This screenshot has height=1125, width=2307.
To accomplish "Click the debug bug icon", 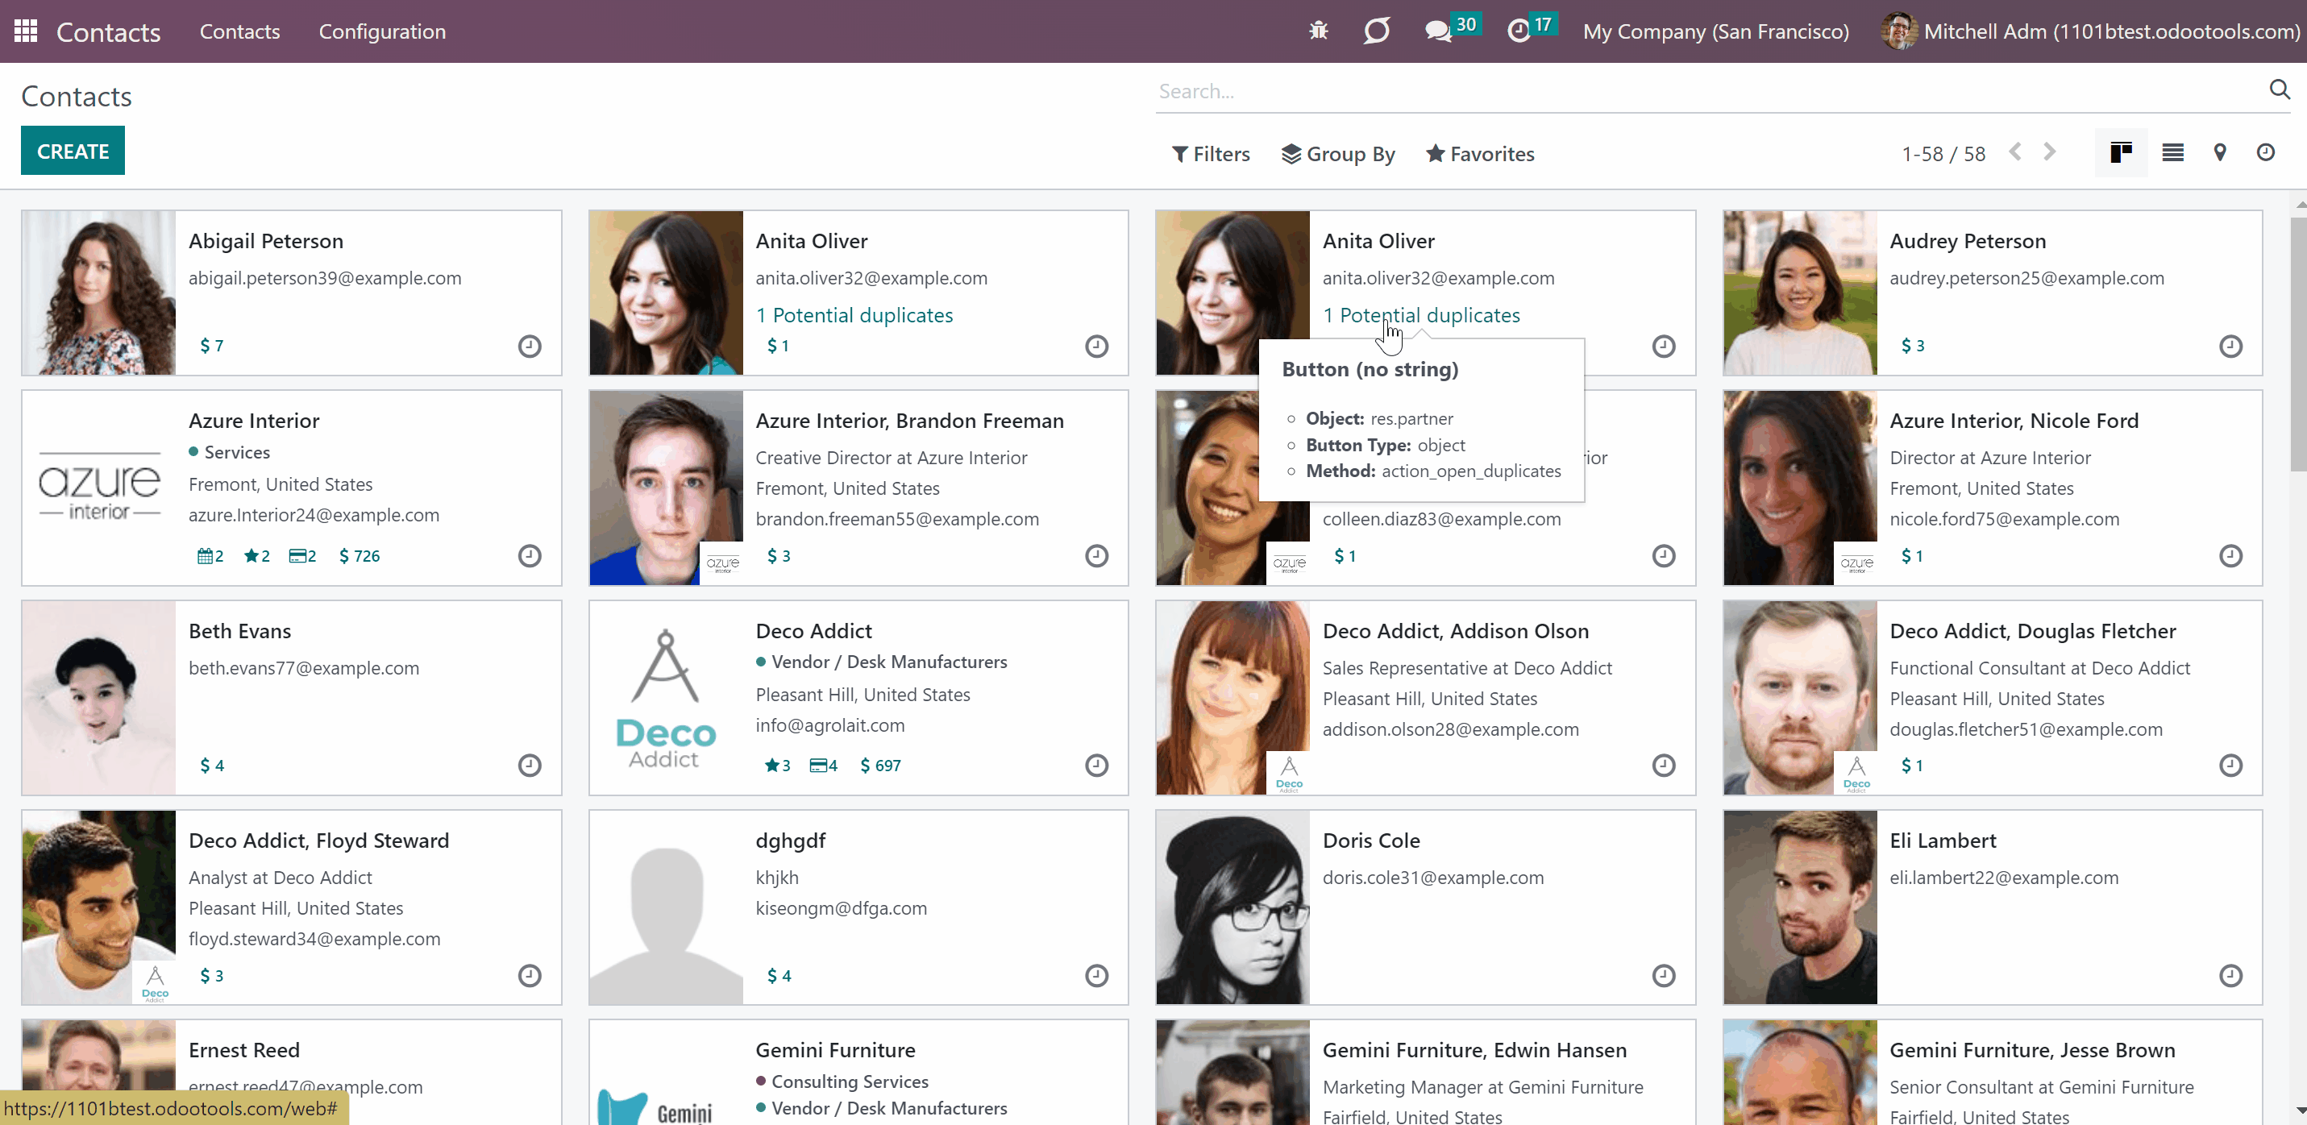I will click(1318, 31).
